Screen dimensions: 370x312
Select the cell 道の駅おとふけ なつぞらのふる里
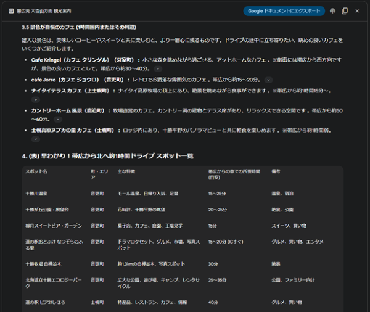[54, 245]
